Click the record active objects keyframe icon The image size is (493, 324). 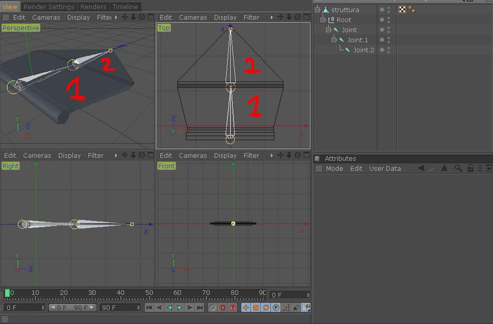coord(213,307)
